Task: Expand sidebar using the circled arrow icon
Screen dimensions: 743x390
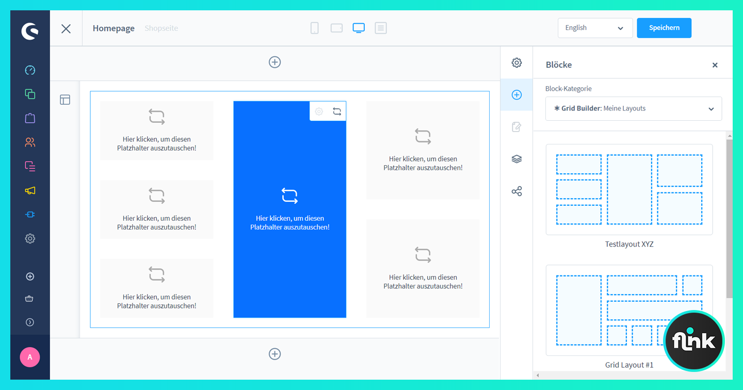Action: (x=30, y=322)
